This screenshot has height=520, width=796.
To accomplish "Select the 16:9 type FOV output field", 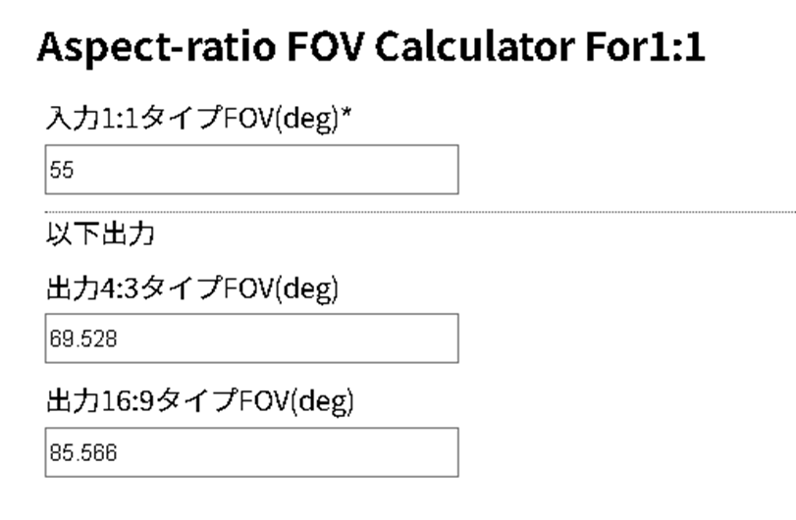I will 251,451.
